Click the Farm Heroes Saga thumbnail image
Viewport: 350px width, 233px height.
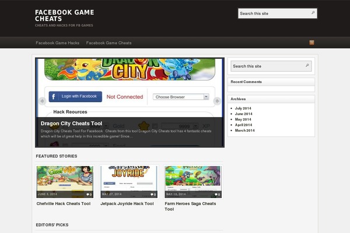click(x=193, y=182)
